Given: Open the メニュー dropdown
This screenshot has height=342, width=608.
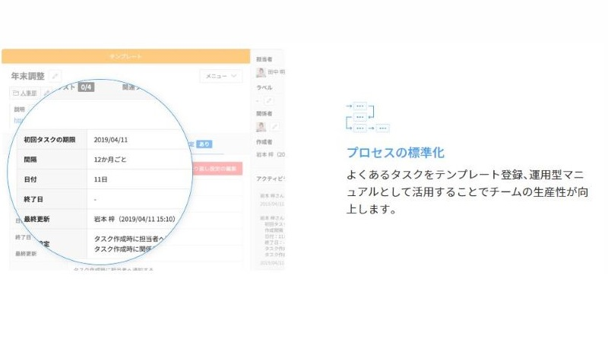Looking at the screenshot, I should coord(220,76).
